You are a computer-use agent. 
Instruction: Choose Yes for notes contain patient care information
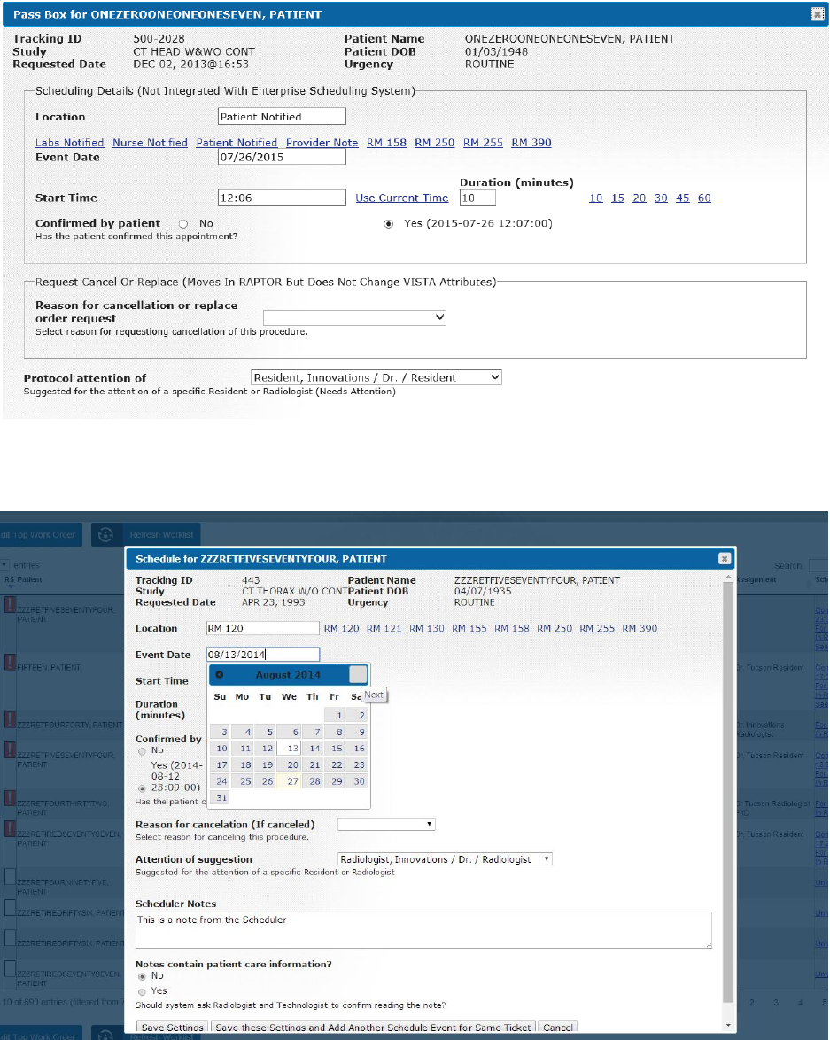click(x=142, y=991)
